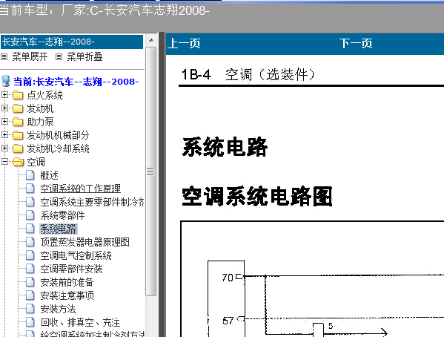Select the highlighted 系统电路 item

pos(59,229)
